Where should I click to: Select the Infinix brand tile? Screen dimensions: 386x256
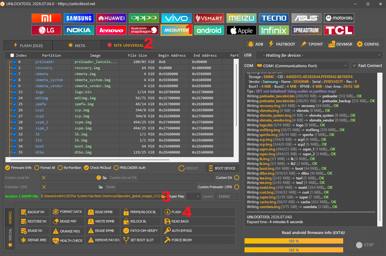pyautogui.click(x=274, y=30)
